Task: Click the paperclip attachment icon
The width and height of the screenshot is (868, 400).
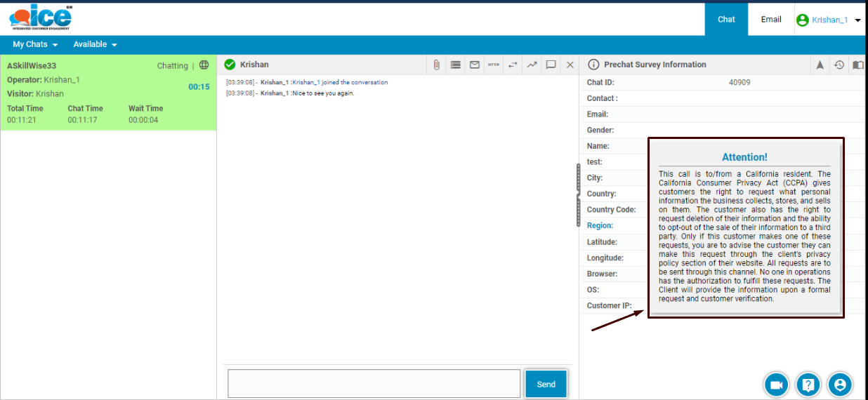Action: tap(436, 65)
